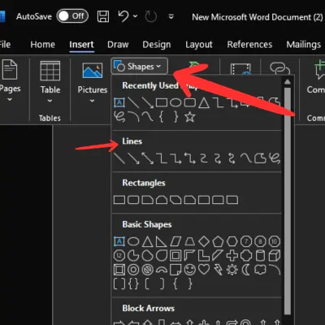Collapse the Shapes dropdown button
The width and height of the screenshot is (325, 325).
click(x=139, y=67)
